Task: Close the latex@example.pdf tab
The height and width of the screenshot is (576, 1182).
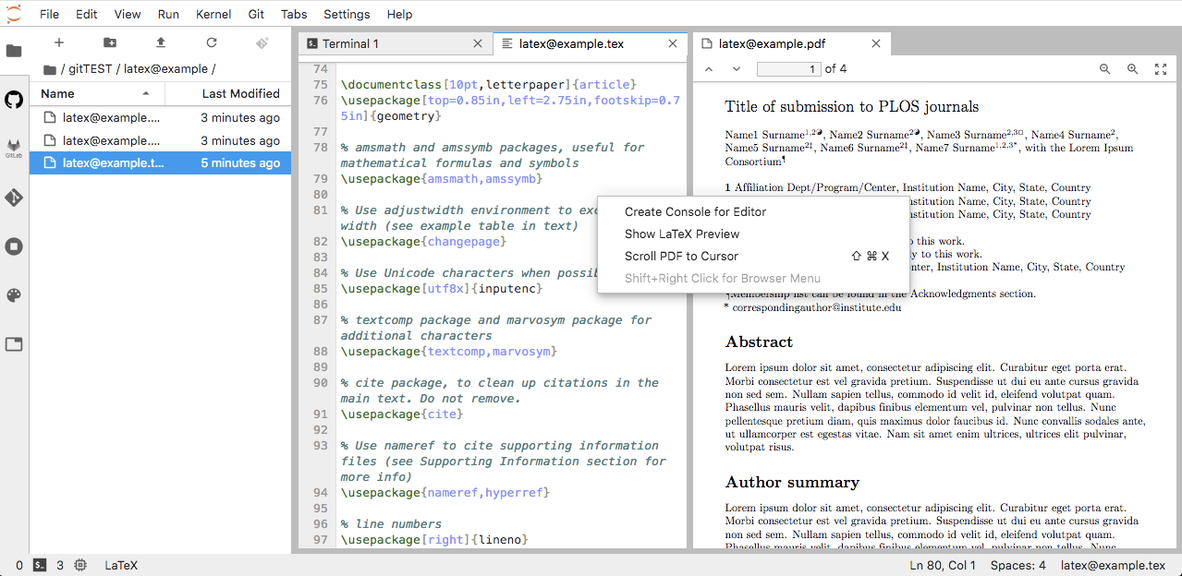Action: pos(875,43)
